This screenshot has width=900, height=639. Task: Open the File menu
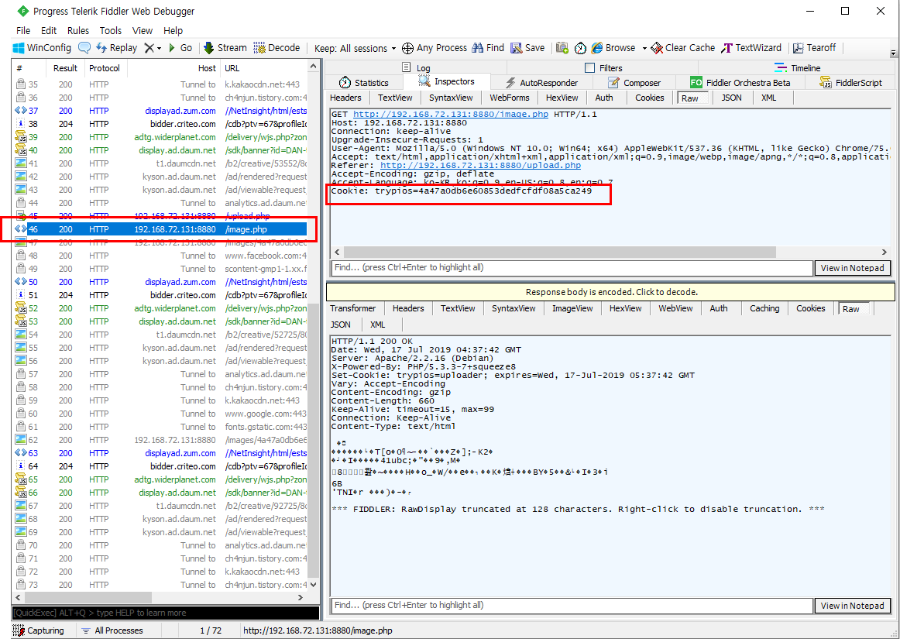[x=23, y=30]
